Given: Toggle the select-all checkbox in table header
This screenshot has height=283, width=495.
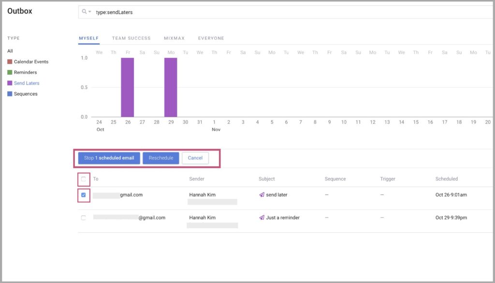Looking at the screenshot, I should (x=83, y=179).
